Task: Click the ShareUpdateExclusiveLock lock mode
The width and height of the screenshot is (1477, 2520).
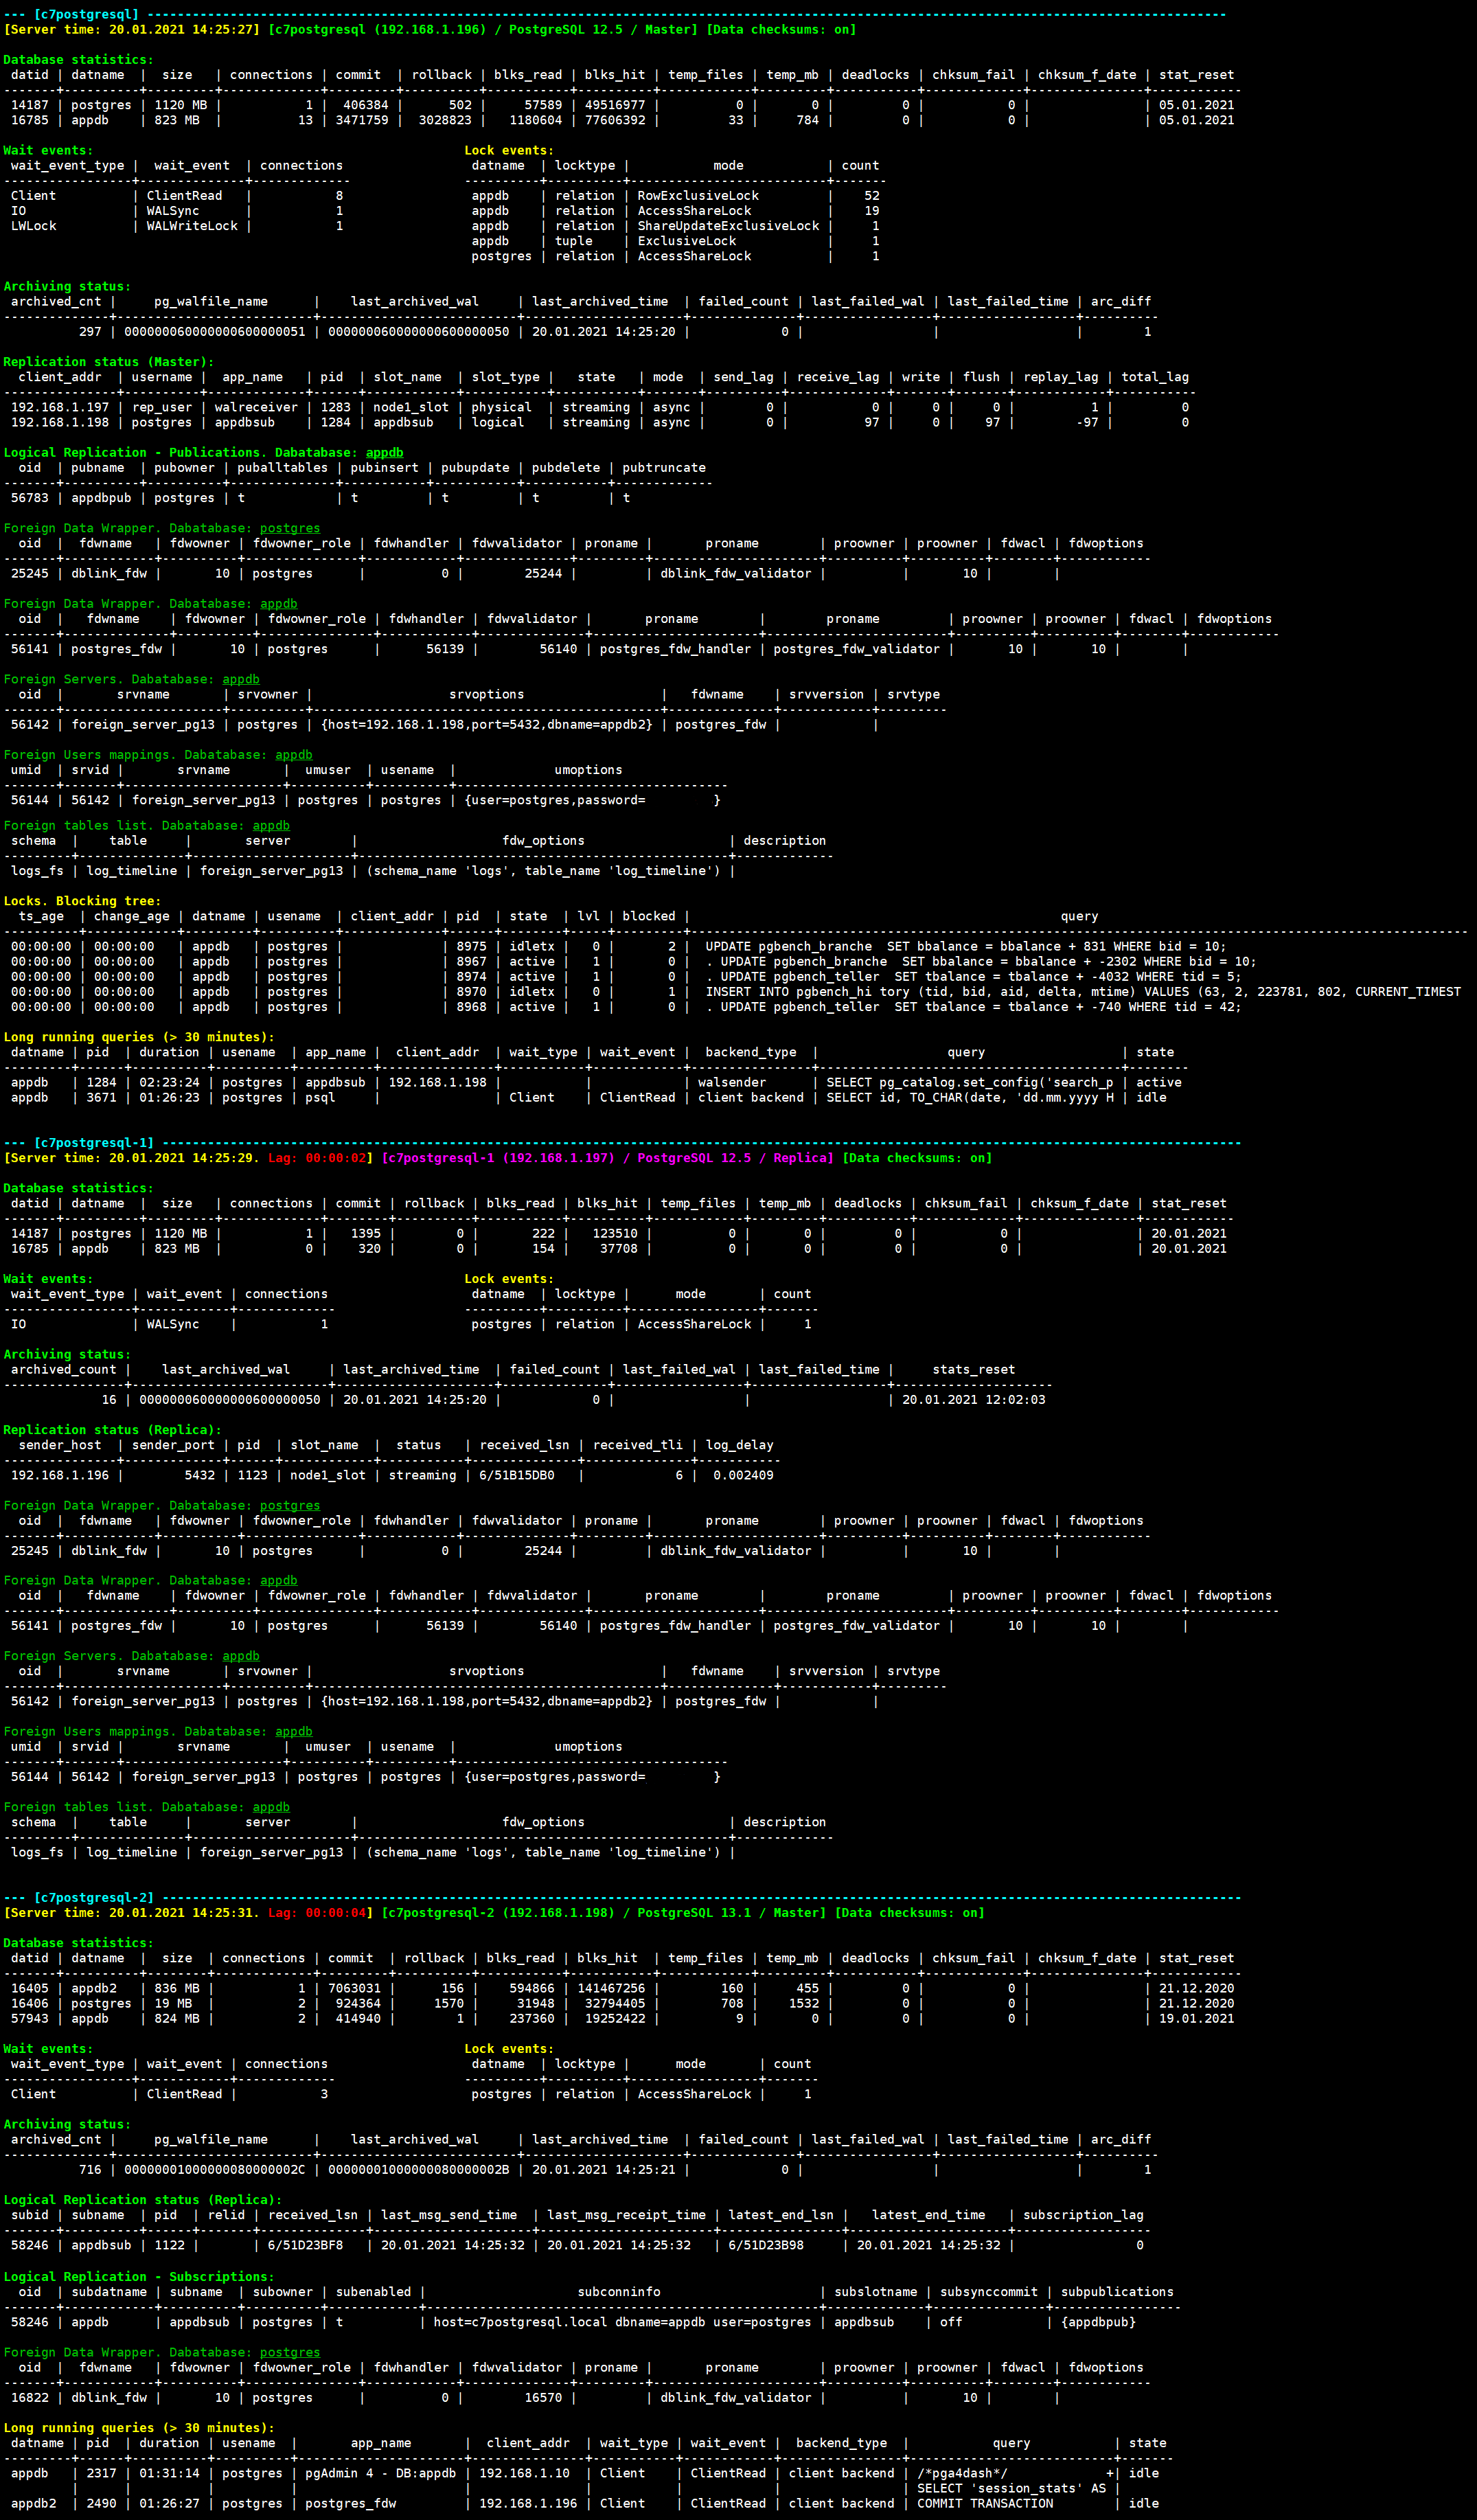Action: [x=728, y=226]
